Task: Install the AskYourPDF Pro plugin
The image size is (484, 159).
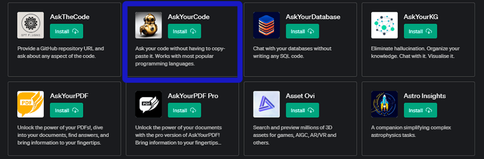Action: (185, 110)
